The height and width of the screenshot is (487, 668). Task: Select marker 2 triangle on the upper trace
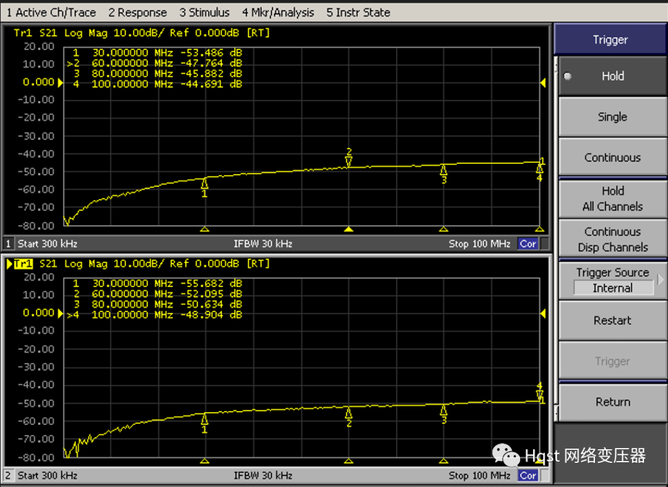(x=349, y=162)
